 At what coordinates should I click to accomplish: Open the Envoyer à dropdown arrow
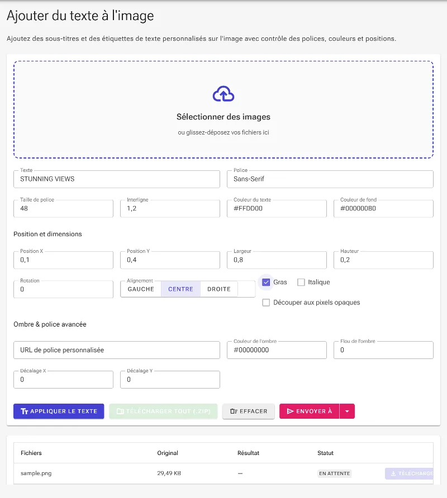point(347,411)
